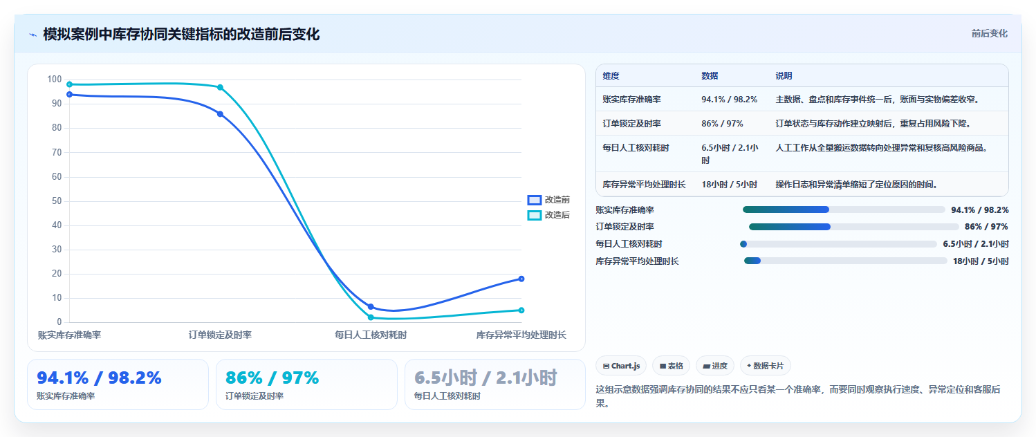Click the 改造后 legend cyan swatch
Screen dimensions: 1036x437
(x=534, y=215)
